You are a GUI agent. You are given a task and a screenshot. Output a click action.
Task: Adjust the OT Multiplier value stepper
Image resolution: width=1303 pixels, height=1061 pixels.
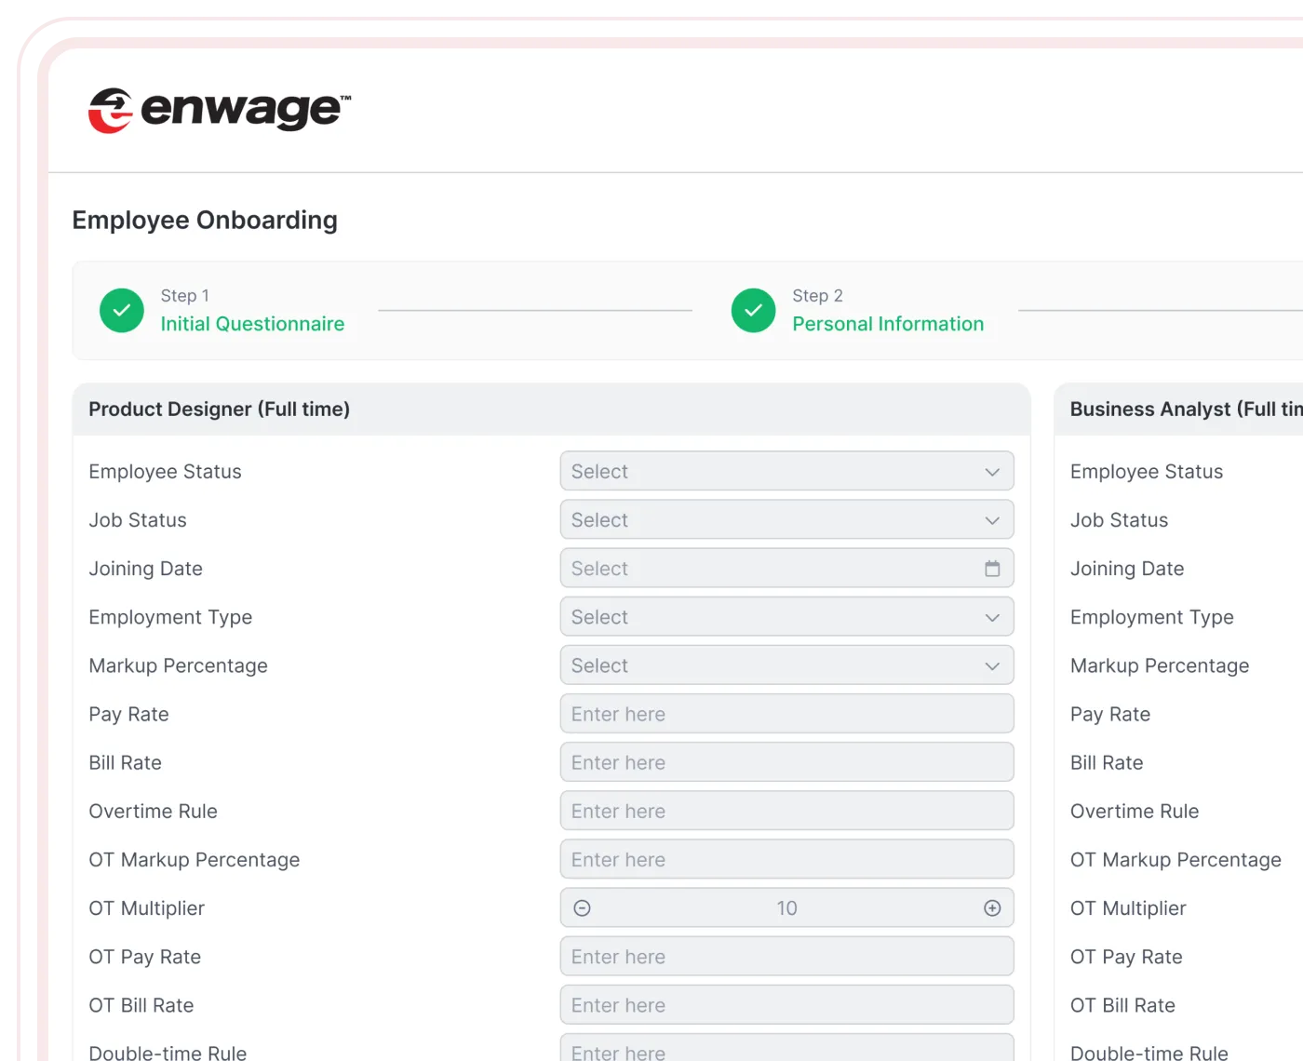(x=786, y=907)
